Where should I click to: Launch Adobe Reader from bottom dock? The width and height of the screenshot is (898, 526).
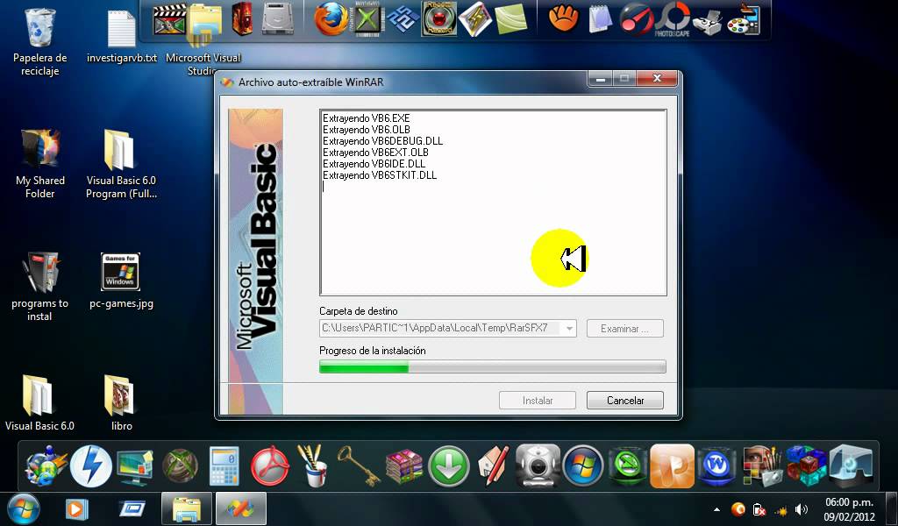270,466
